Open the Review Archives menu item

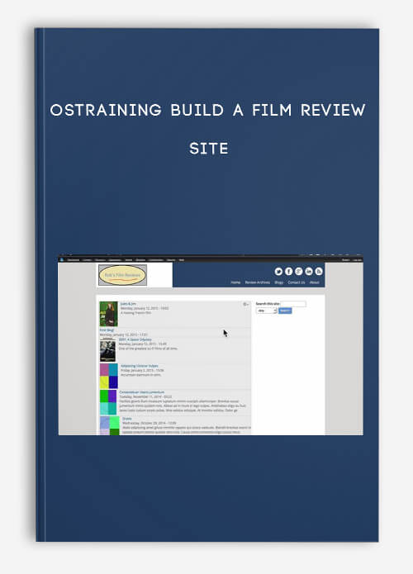(x=258, y=282)
